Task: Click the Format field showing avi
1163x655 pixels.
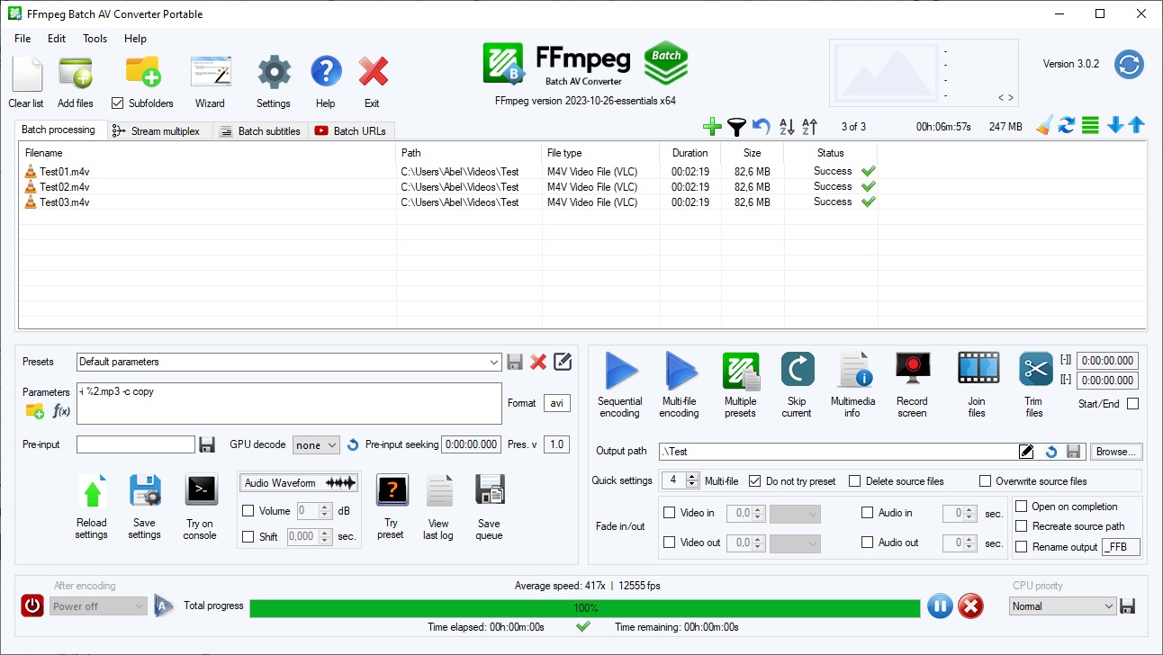Action: (557, 403)
